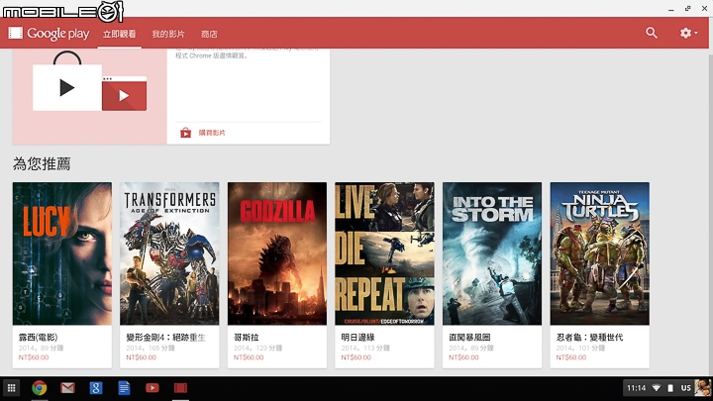Switch to the 商店 tab

click(209, 34)
